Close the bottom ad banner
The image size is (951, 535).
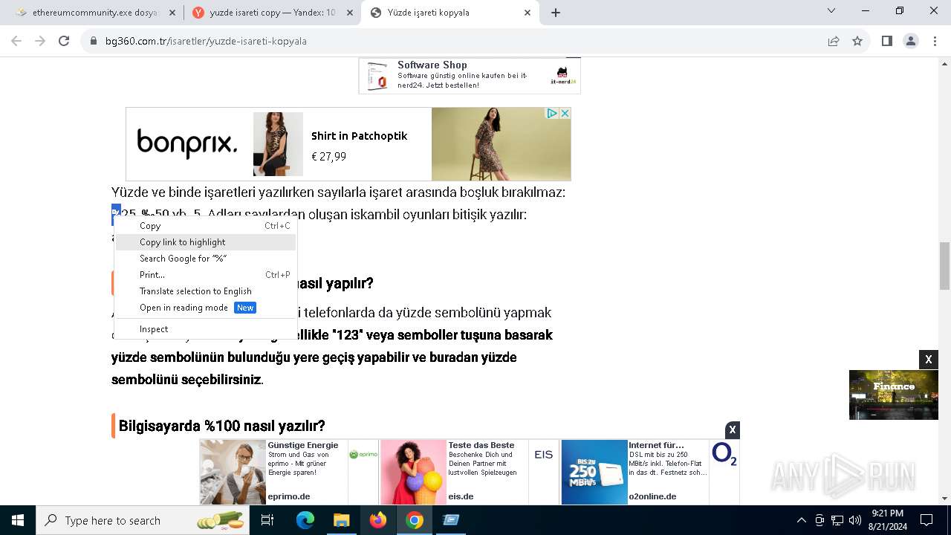click(732, 429)
